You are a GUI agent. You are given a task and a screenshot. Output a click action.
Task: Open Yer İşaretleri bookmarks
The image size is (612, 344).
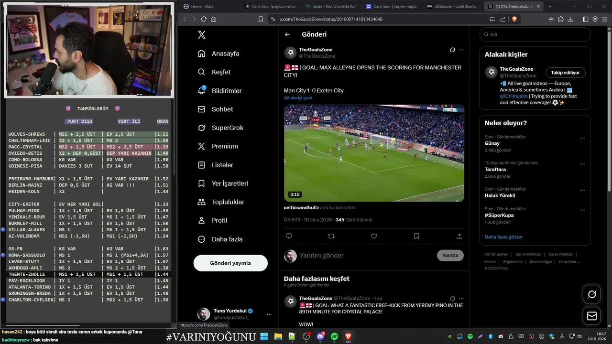(223, 183)
